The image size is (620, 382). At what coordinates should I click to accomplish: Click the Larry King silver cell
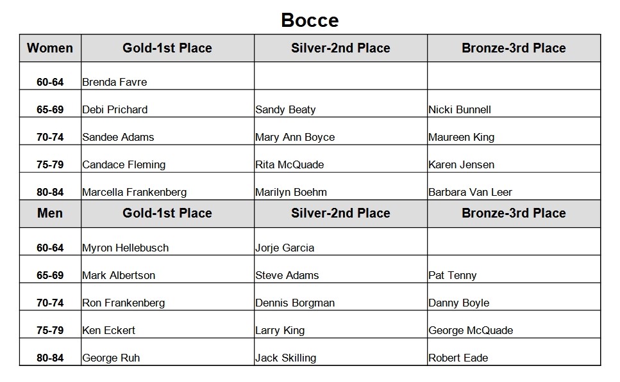(341, 324)
